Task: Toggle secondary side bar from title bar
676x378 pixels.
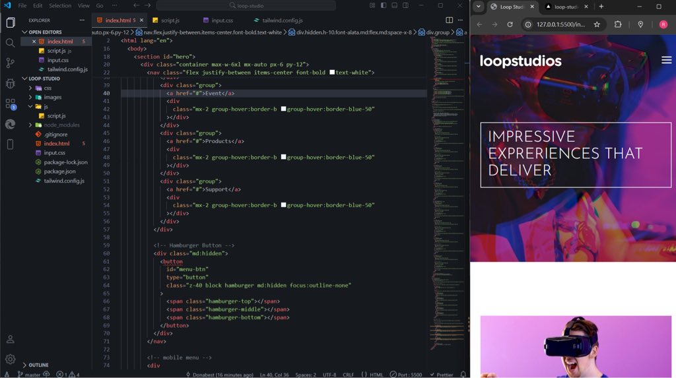Action: pyautogui.click(x=406, y=5)
